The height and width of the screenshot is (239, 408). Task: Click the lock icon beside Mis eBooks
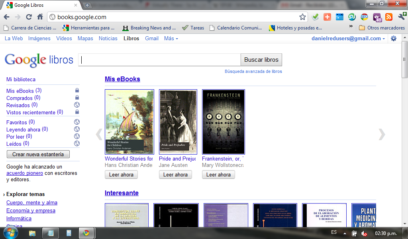click(77, 90)
